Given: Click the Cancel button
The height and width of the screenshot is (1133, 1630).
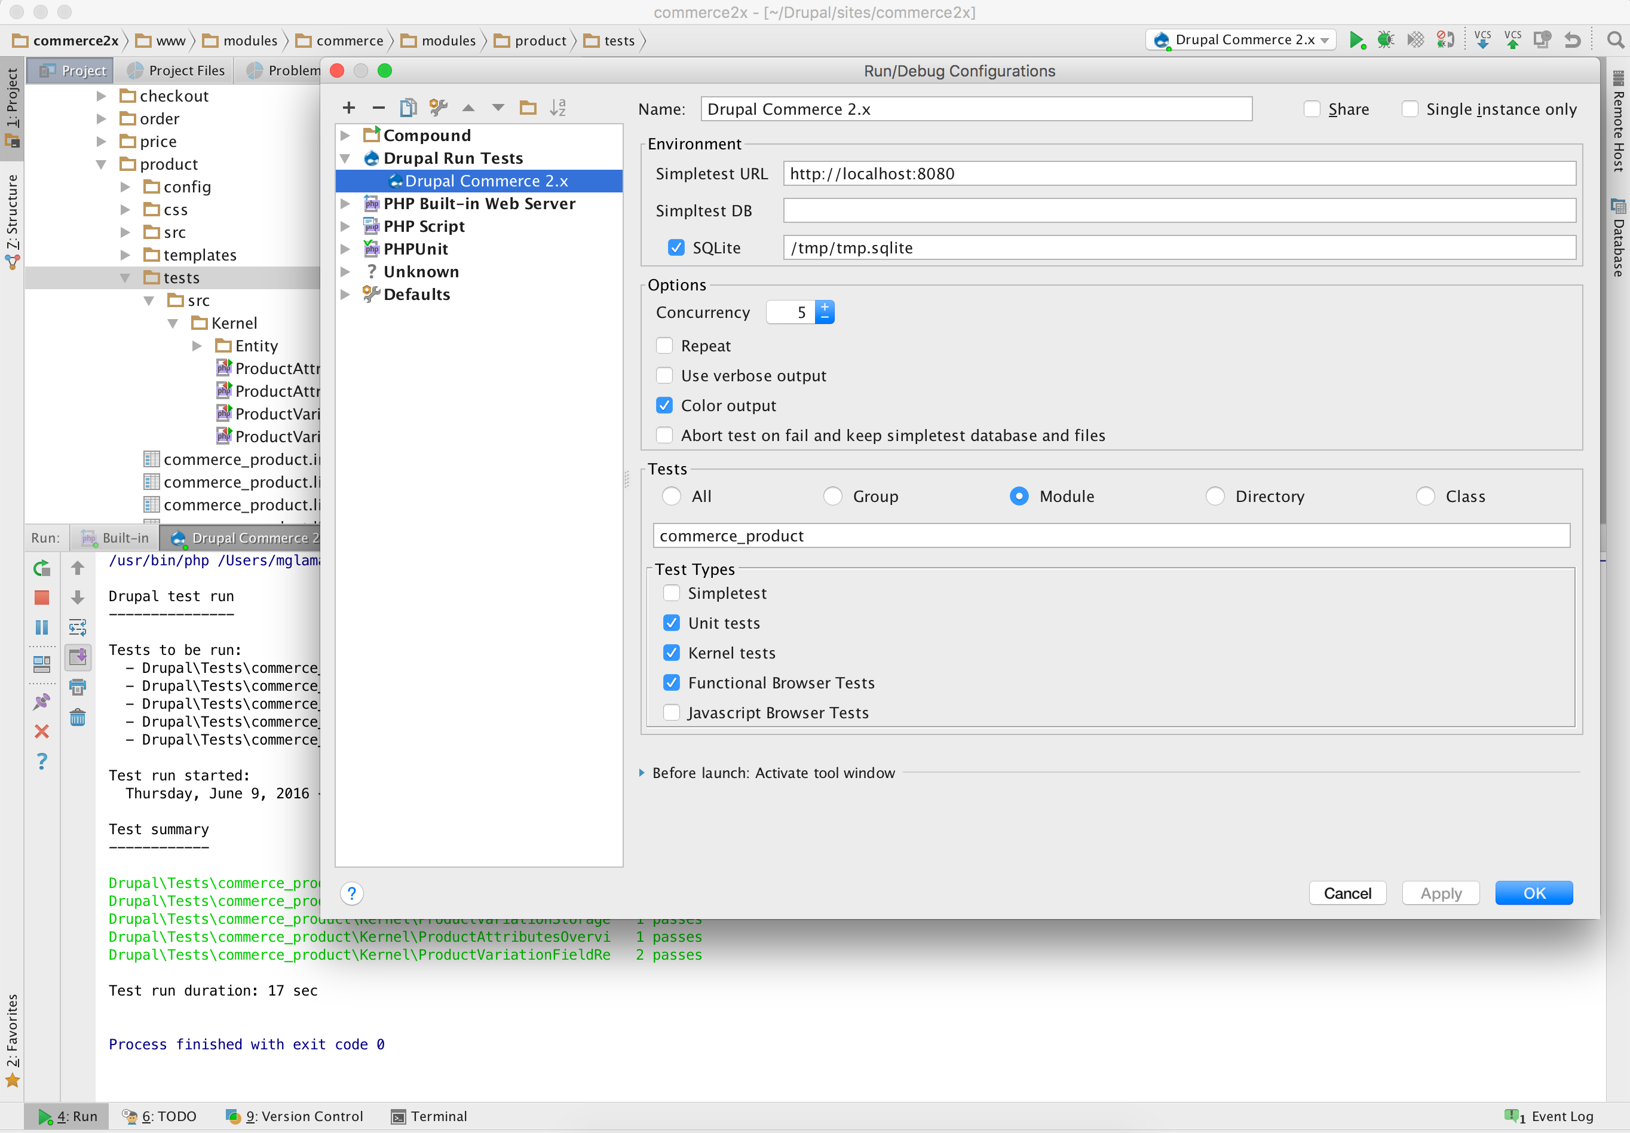Looking at the screenshot, I should click(1347, 893).
